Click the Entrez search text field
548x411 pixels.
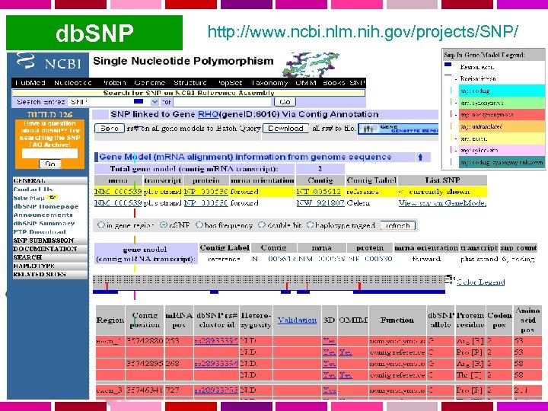point(222,102)
